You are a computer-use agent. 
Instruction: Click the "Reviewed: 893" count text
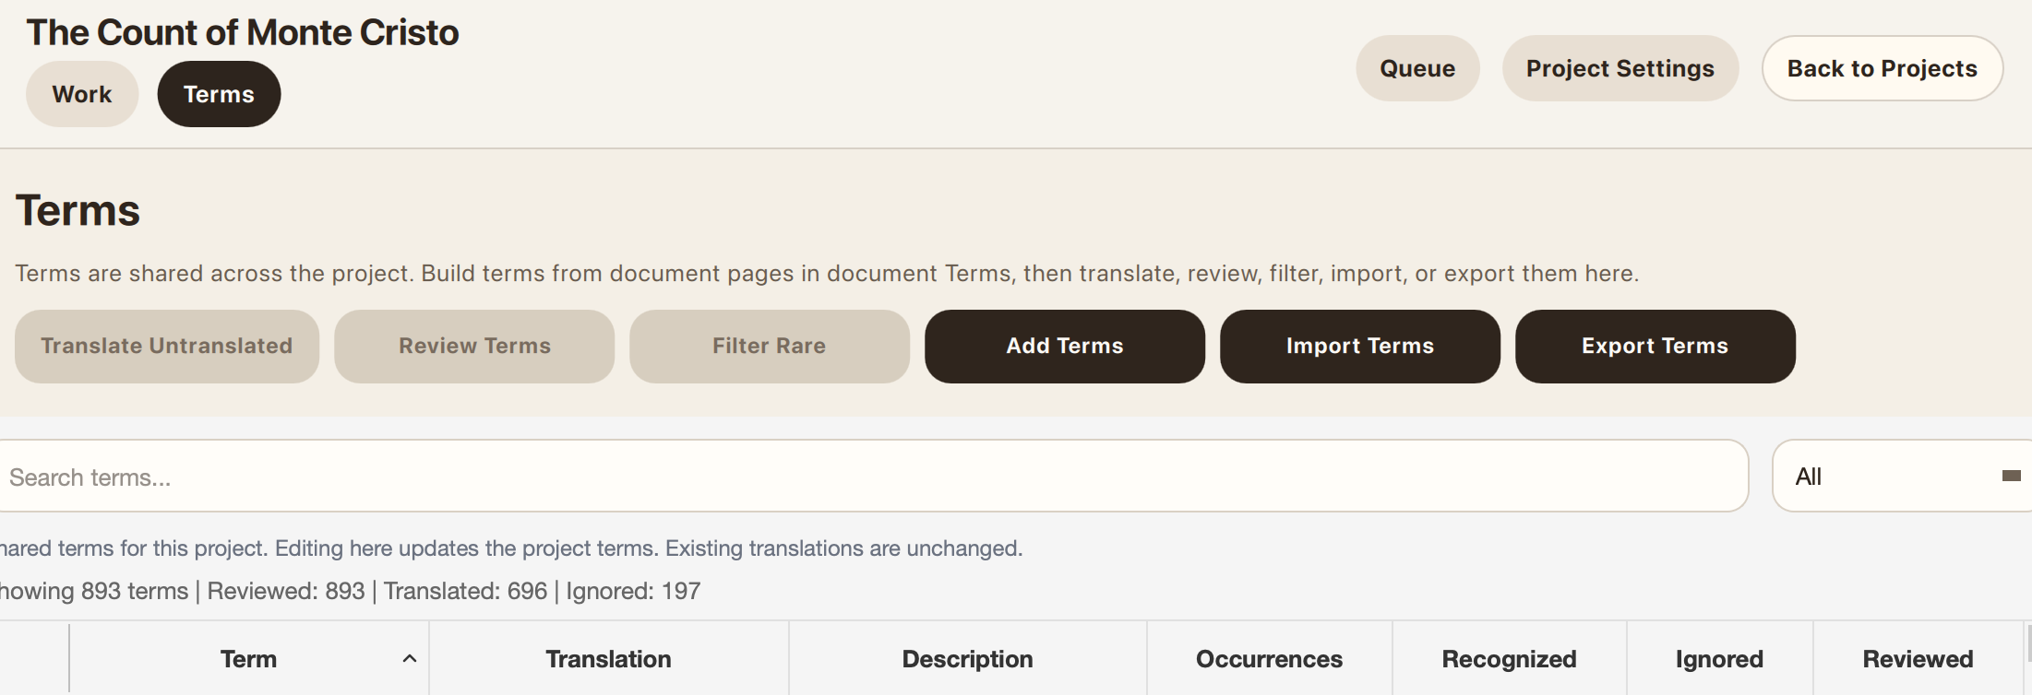(286, 591)
